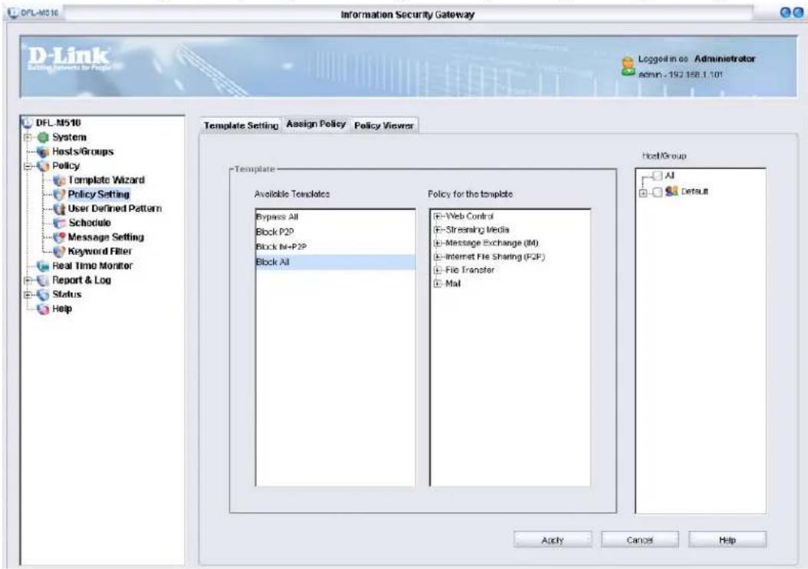This screenshot has width=808, height=569.
Task: Open Schedule in the tree
Action: pos(90,223)
